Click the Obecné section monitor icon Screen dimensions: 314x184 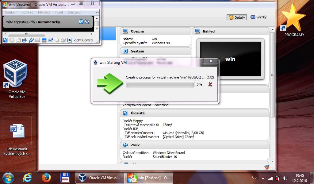click(x=125, y=31)
